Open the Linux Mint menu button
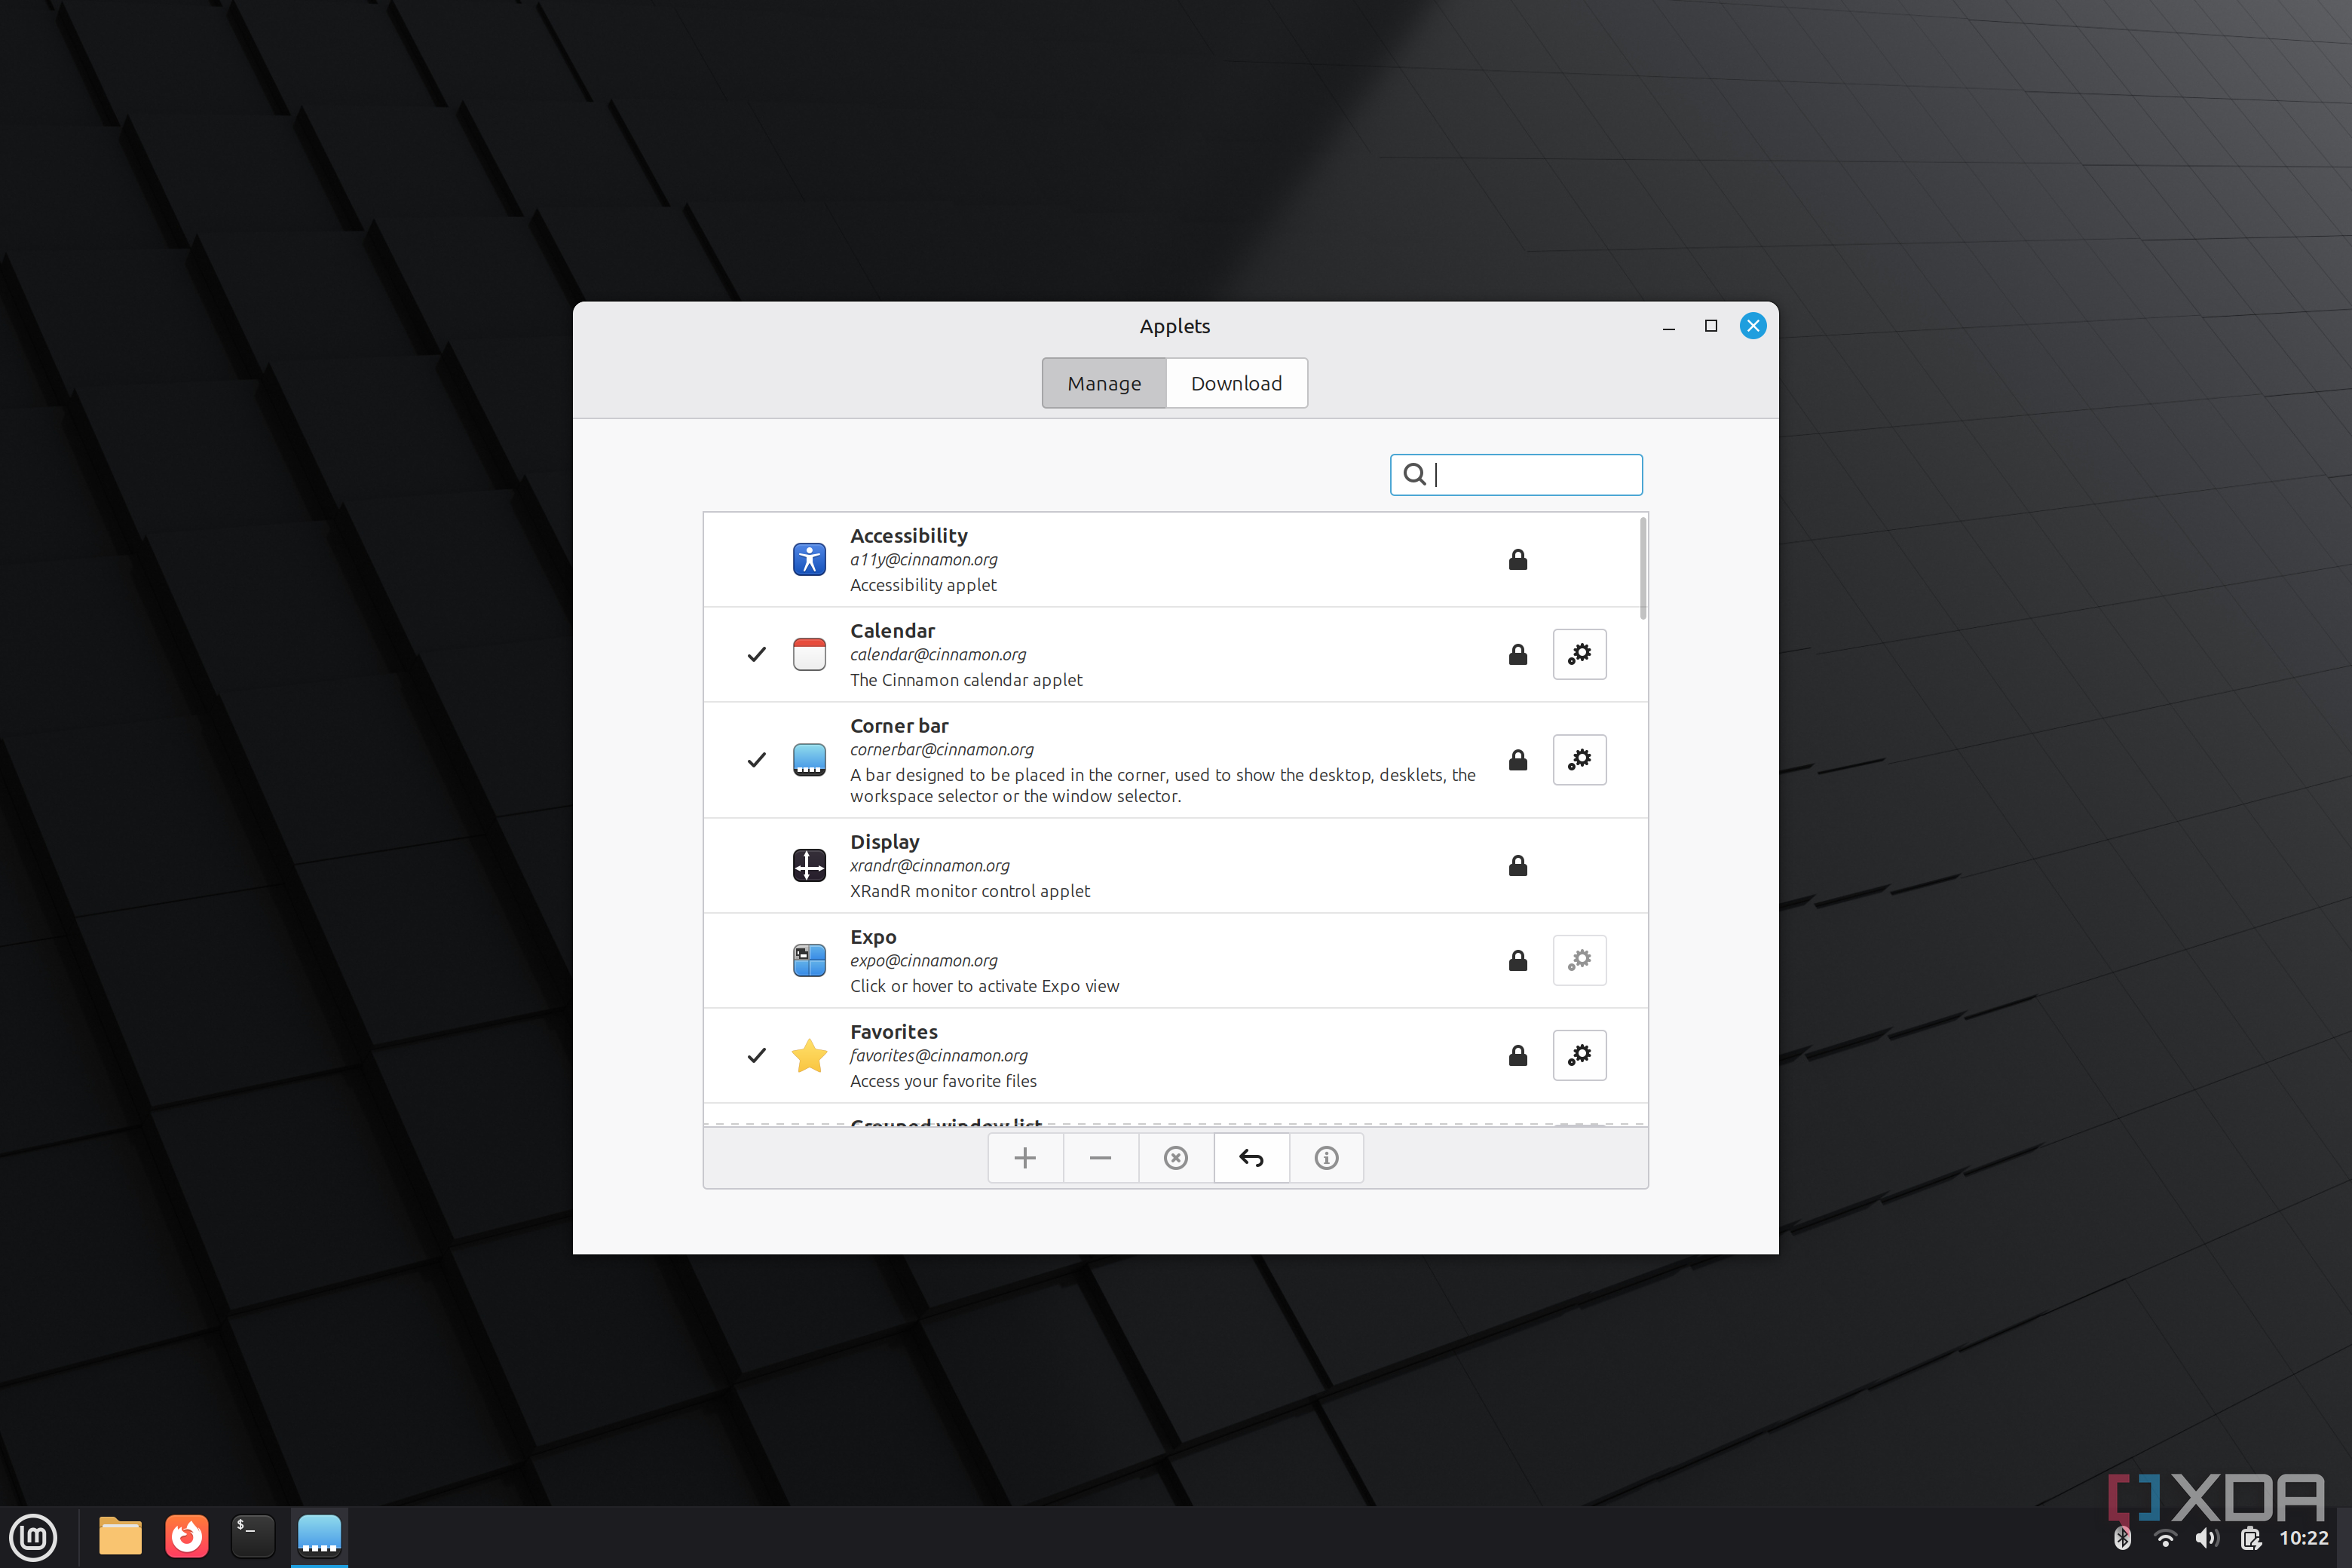Viewport: 2352px width, 1568px height. click(33, 1536)
